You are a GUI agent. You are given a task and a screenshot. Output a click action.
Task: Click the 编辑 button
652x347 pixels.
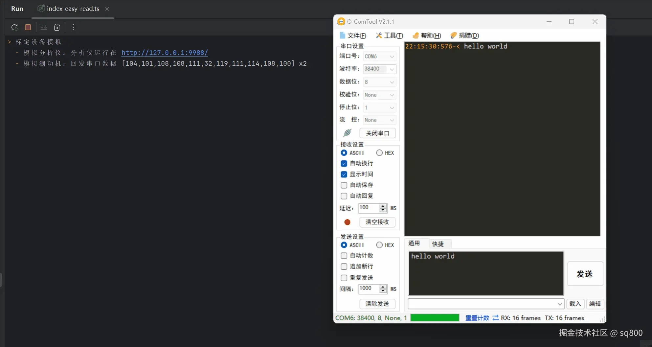click(595, 304)
